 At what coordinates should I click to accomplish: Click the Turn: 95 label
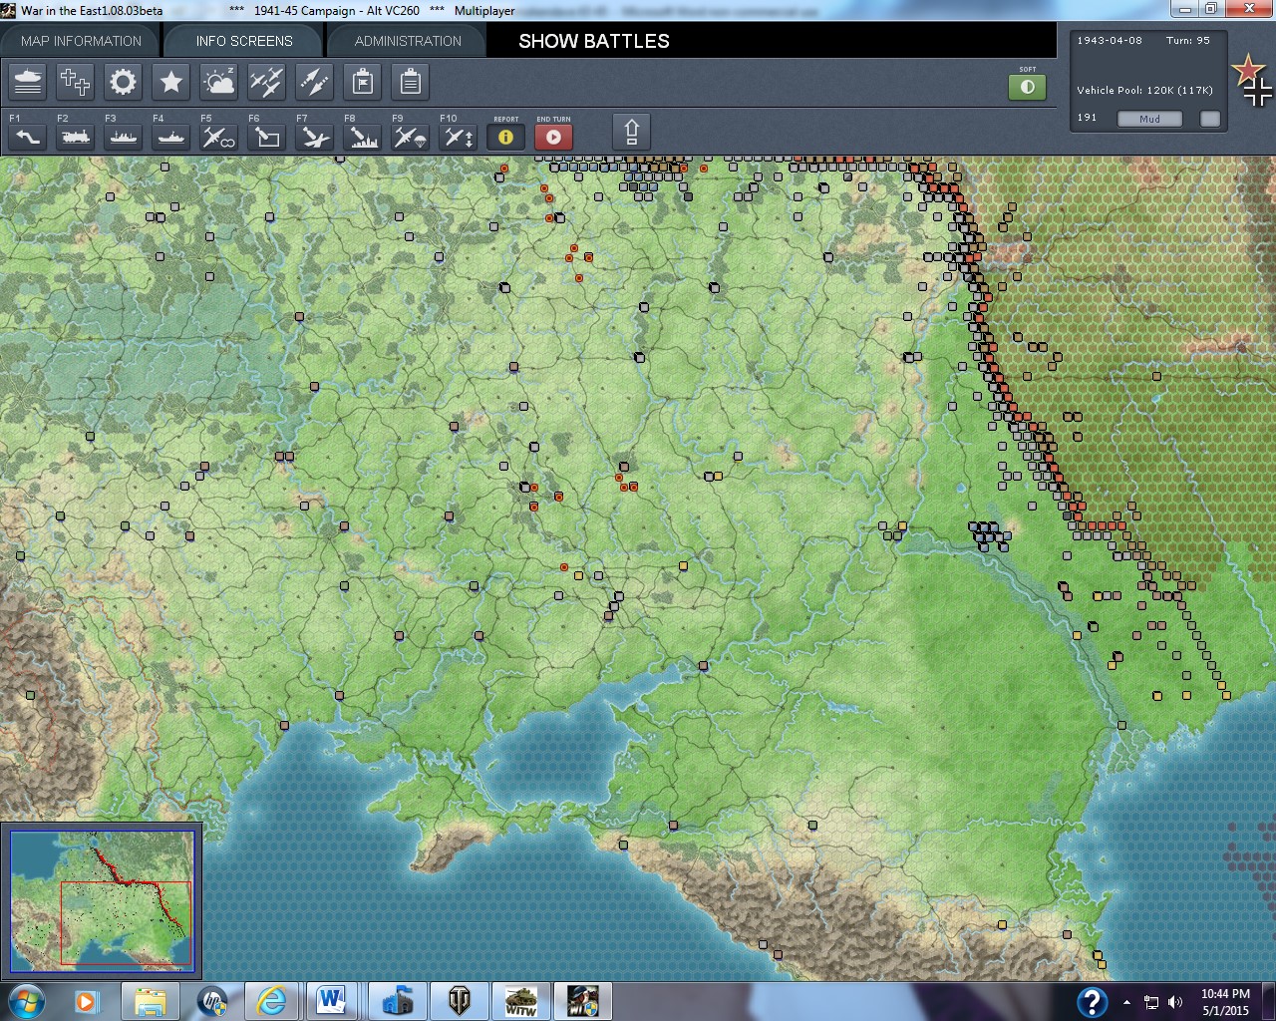coord(1188,41)
